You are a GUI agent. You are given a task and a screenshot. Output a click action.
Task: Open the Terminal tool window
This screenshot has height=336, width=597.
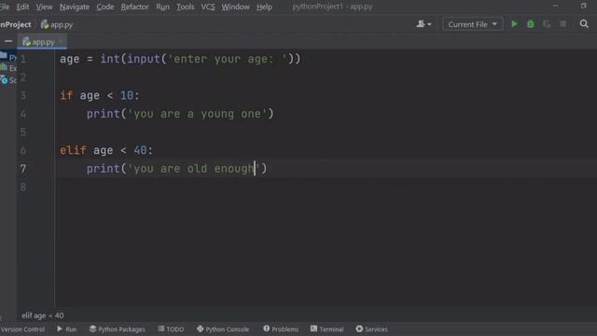(326, 329)
